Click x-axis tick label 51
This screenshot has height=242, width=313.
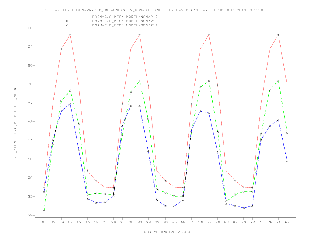192,222
